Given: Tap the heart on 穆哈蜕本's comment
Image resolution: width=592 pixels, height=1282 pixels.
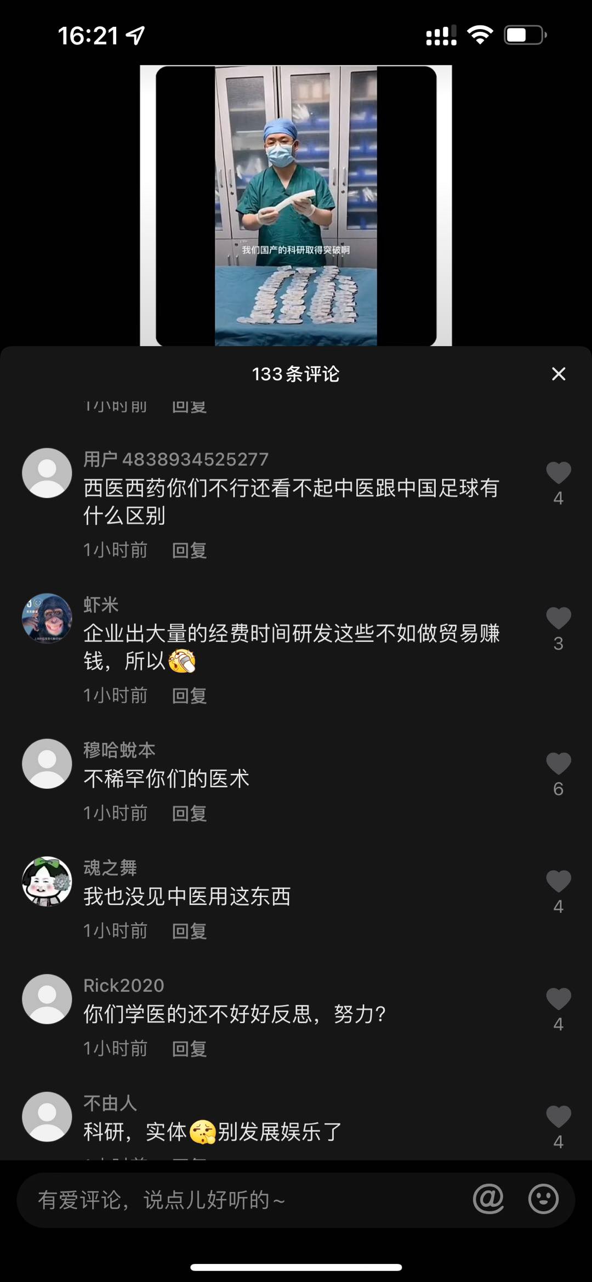Looking at the screenshot, I should [558, 764].
